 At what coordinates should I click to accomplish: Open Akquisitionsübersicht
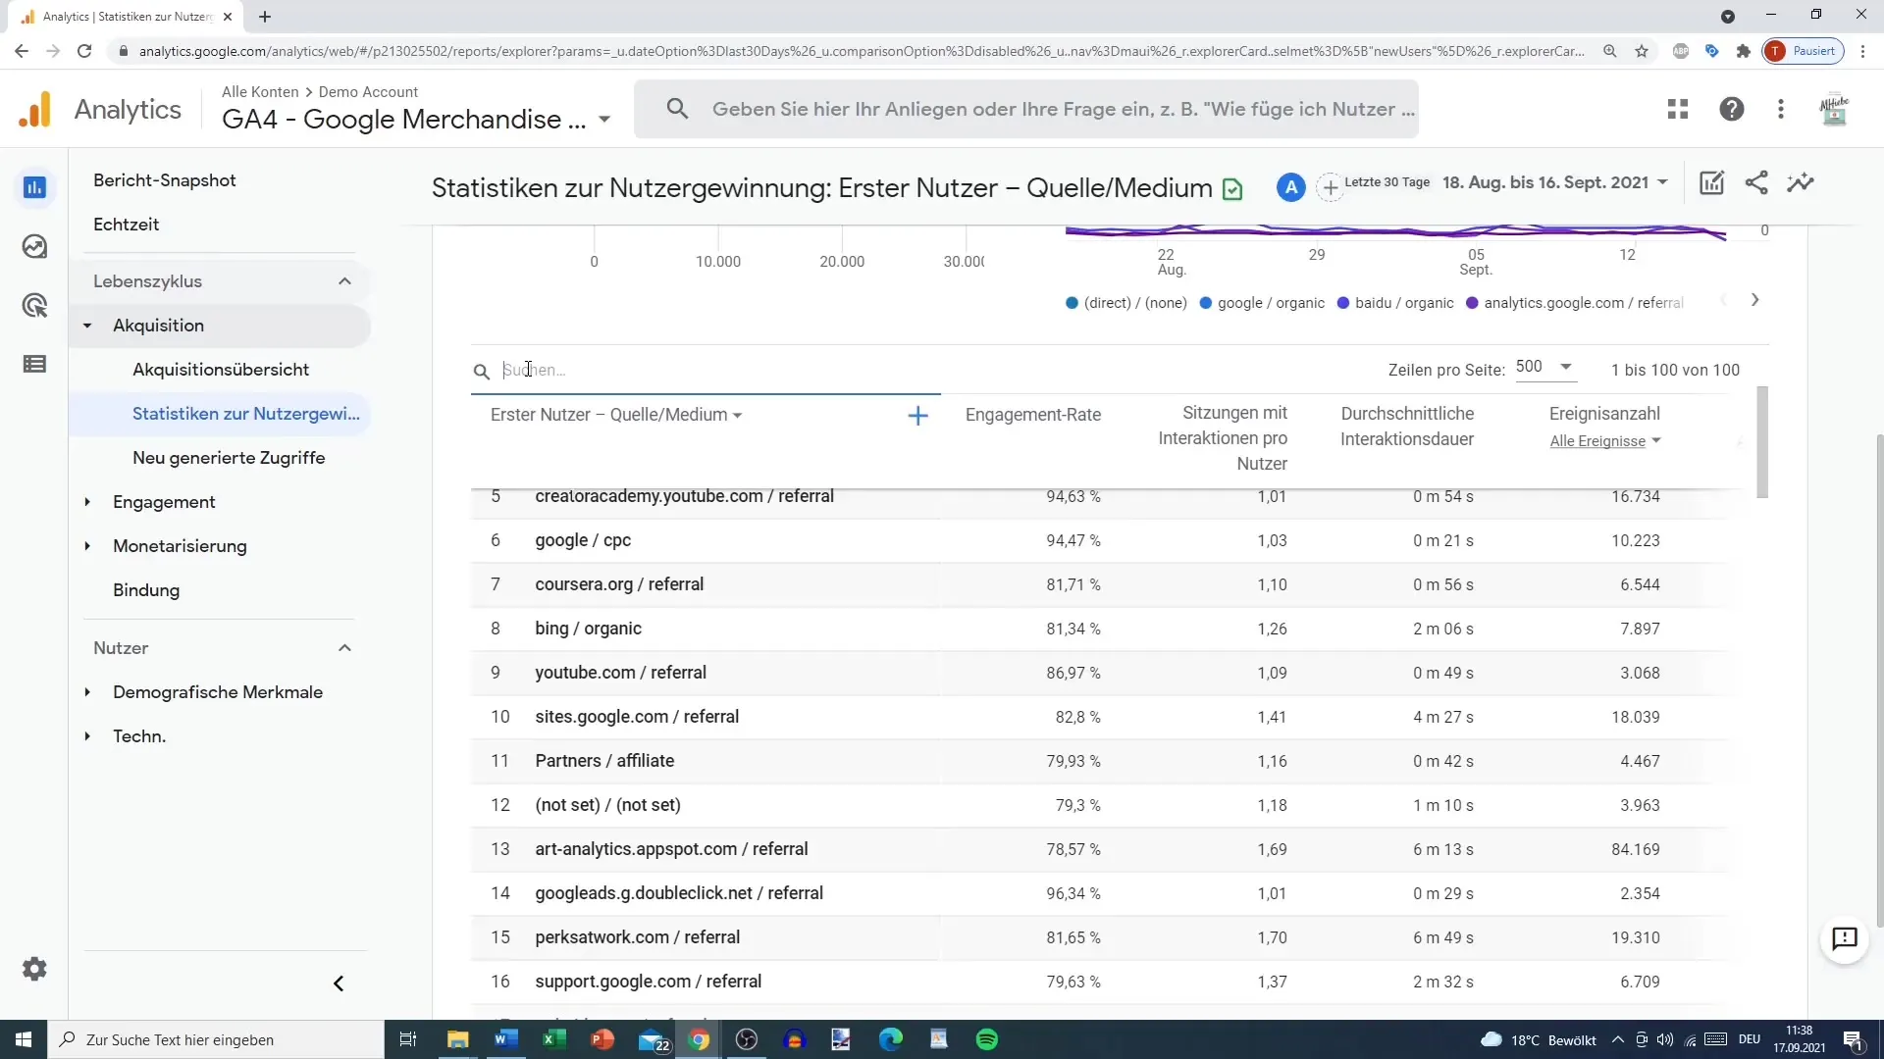(x=221, y=370)
